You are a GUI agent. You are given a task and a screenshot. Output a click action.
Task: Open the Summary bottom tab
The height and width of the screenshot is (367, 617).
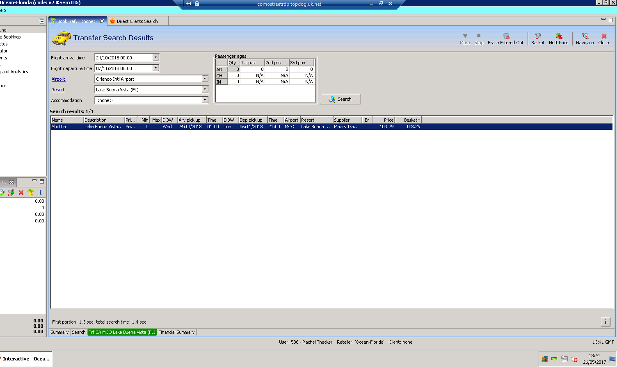pyautogui.click(x=59, y=332)
